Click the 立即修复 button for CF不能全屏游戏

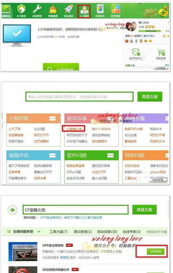155,252
